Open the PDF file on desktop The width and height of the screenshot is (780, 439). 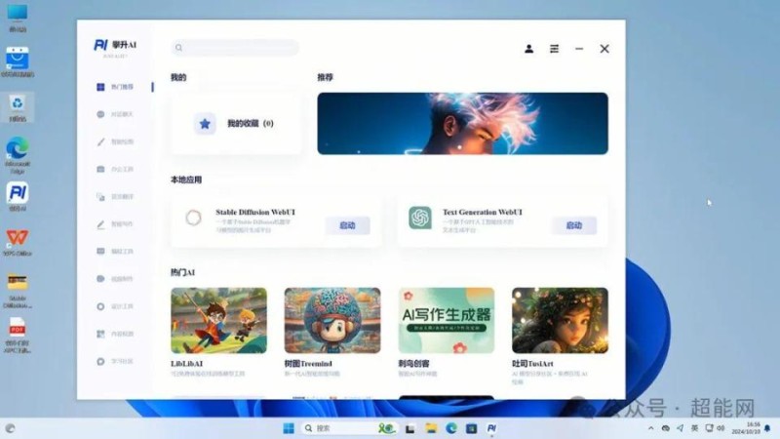(18, 336)
